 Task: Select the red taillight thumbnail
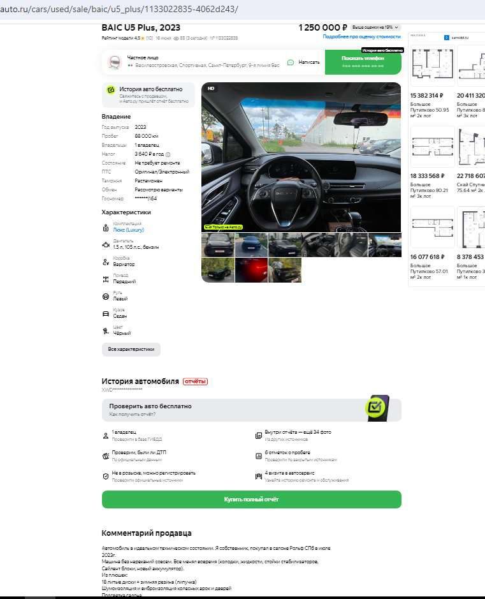252,270
